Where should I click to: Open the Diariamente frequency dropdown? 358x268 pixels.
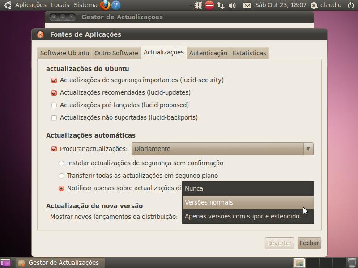click(x=222, y=149)
